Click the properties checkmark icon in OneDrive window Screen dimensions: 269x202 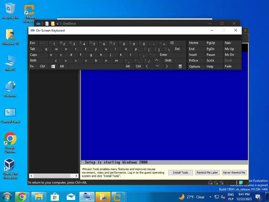(x=47, y=23)
